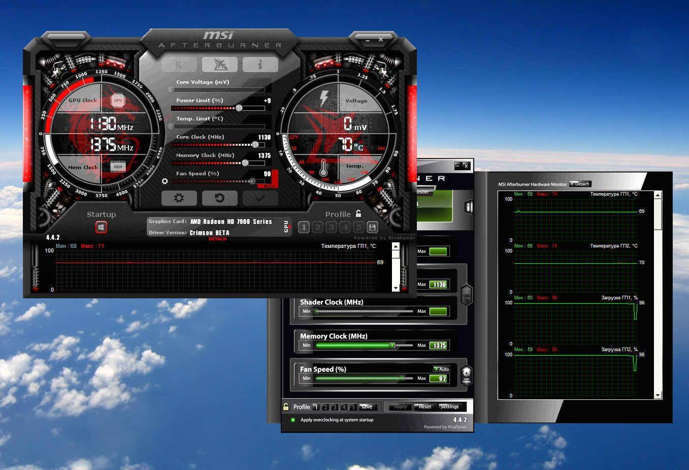Click the Kombustor K button
The image size is (689, 470).
pyautogui.click(x=179, y=64)
